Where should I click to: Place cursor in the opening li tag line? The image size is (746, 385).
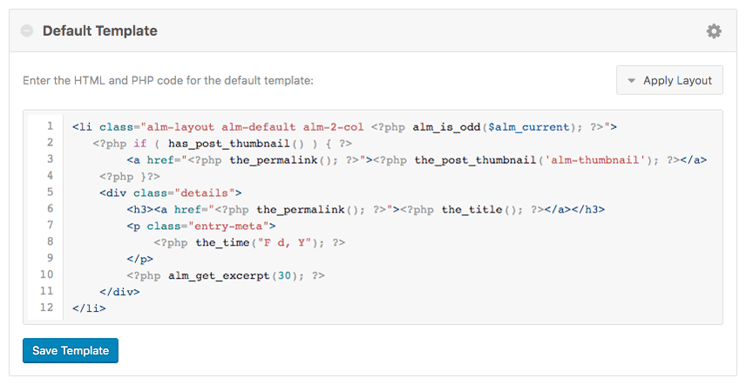pos(344,127)
